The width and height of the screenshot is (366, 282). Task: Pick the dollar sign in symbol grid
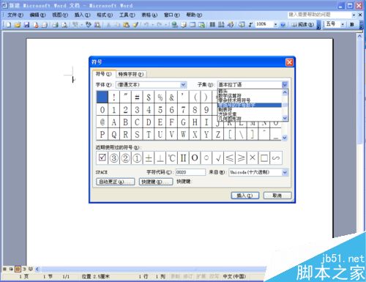[x=149, y=97]
